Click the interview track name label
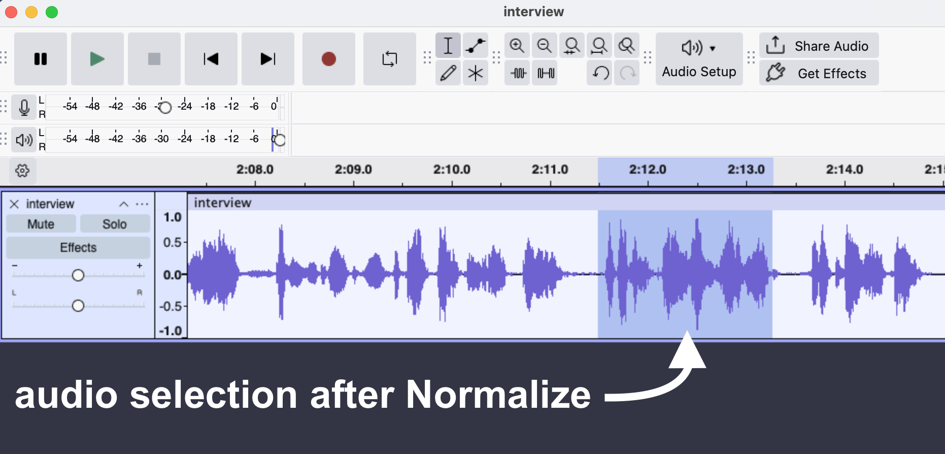 click(x=50, y=204)
